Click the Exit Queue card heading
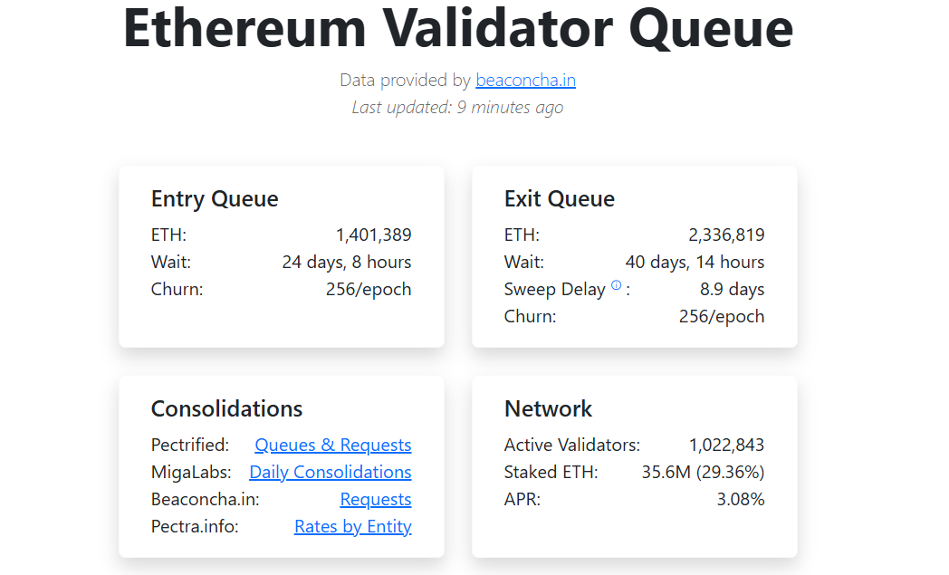 click(x=559, y=199)
